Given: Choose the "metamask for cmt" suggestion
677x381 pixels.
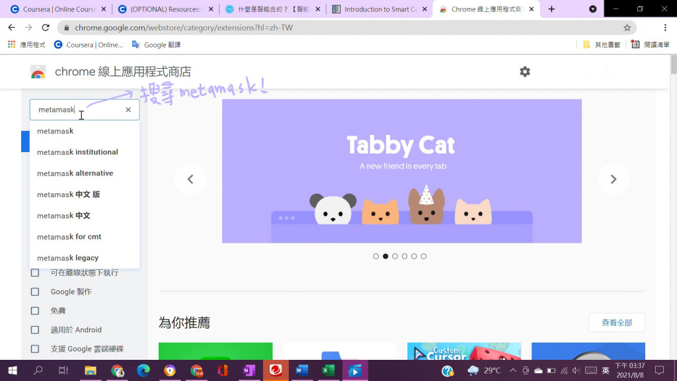Looking at the screenshot, I should (84, 237).
